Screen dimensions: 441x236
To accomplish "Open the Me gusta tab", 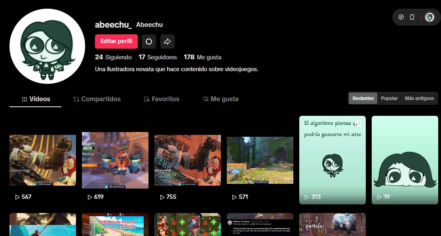I will click(220, 99).
